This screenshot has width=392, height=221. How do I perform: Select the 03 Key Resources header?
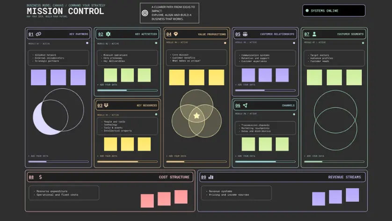(127, 105)
